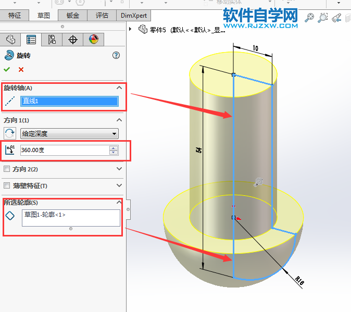Open the ConfigurationManager tab icon

[52, 40]
